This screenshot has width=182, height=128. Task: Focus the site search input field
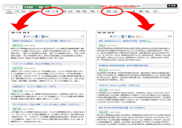pos(155,6)
